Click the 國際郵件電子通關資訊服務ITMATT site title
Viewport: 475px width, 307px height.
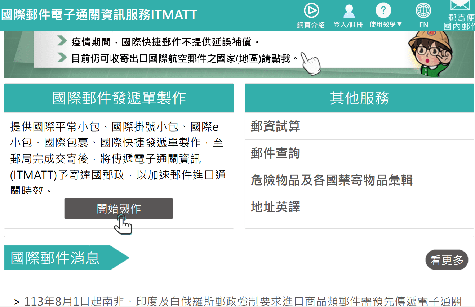coord(99,15)
